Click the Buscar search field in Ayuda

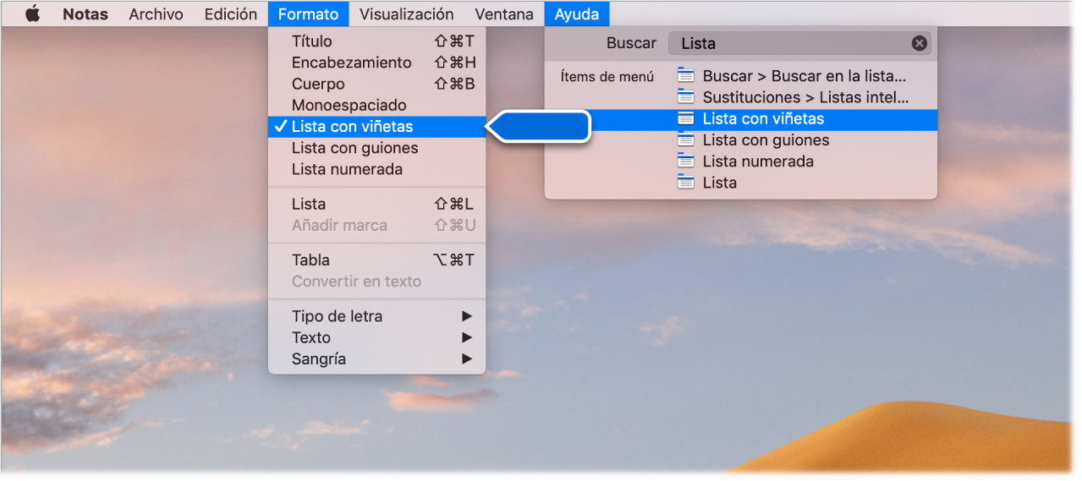click(x=799, y=43)
